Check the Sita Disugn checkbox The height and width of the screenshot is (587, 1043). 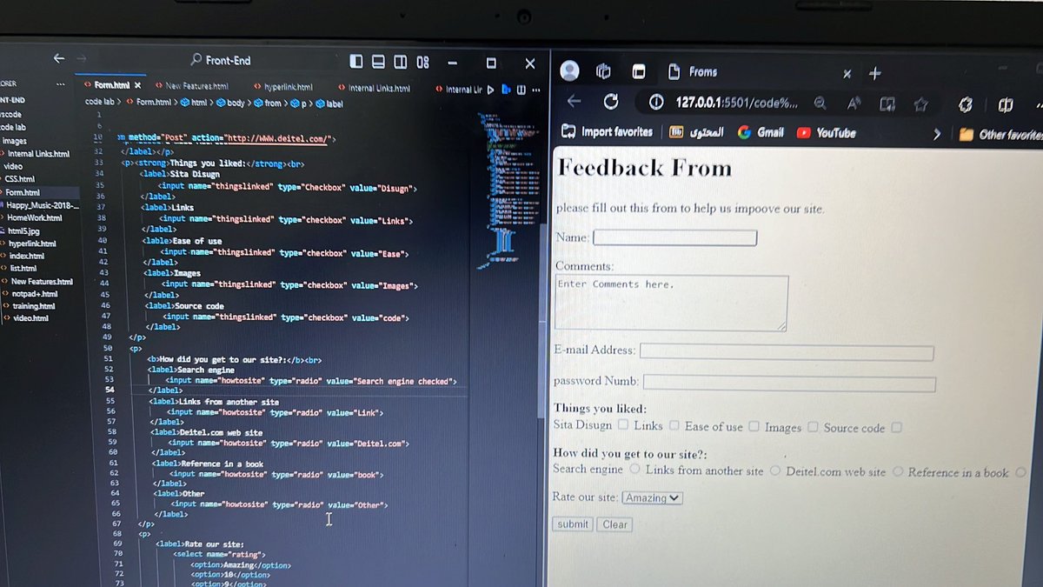[x=623, y=425]
